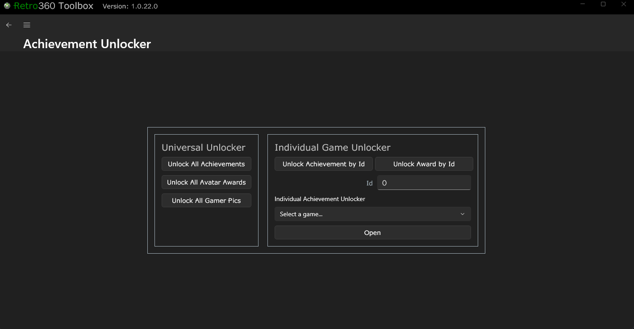
Task: Click Unlock Award by Id
Action: [424, 164]
